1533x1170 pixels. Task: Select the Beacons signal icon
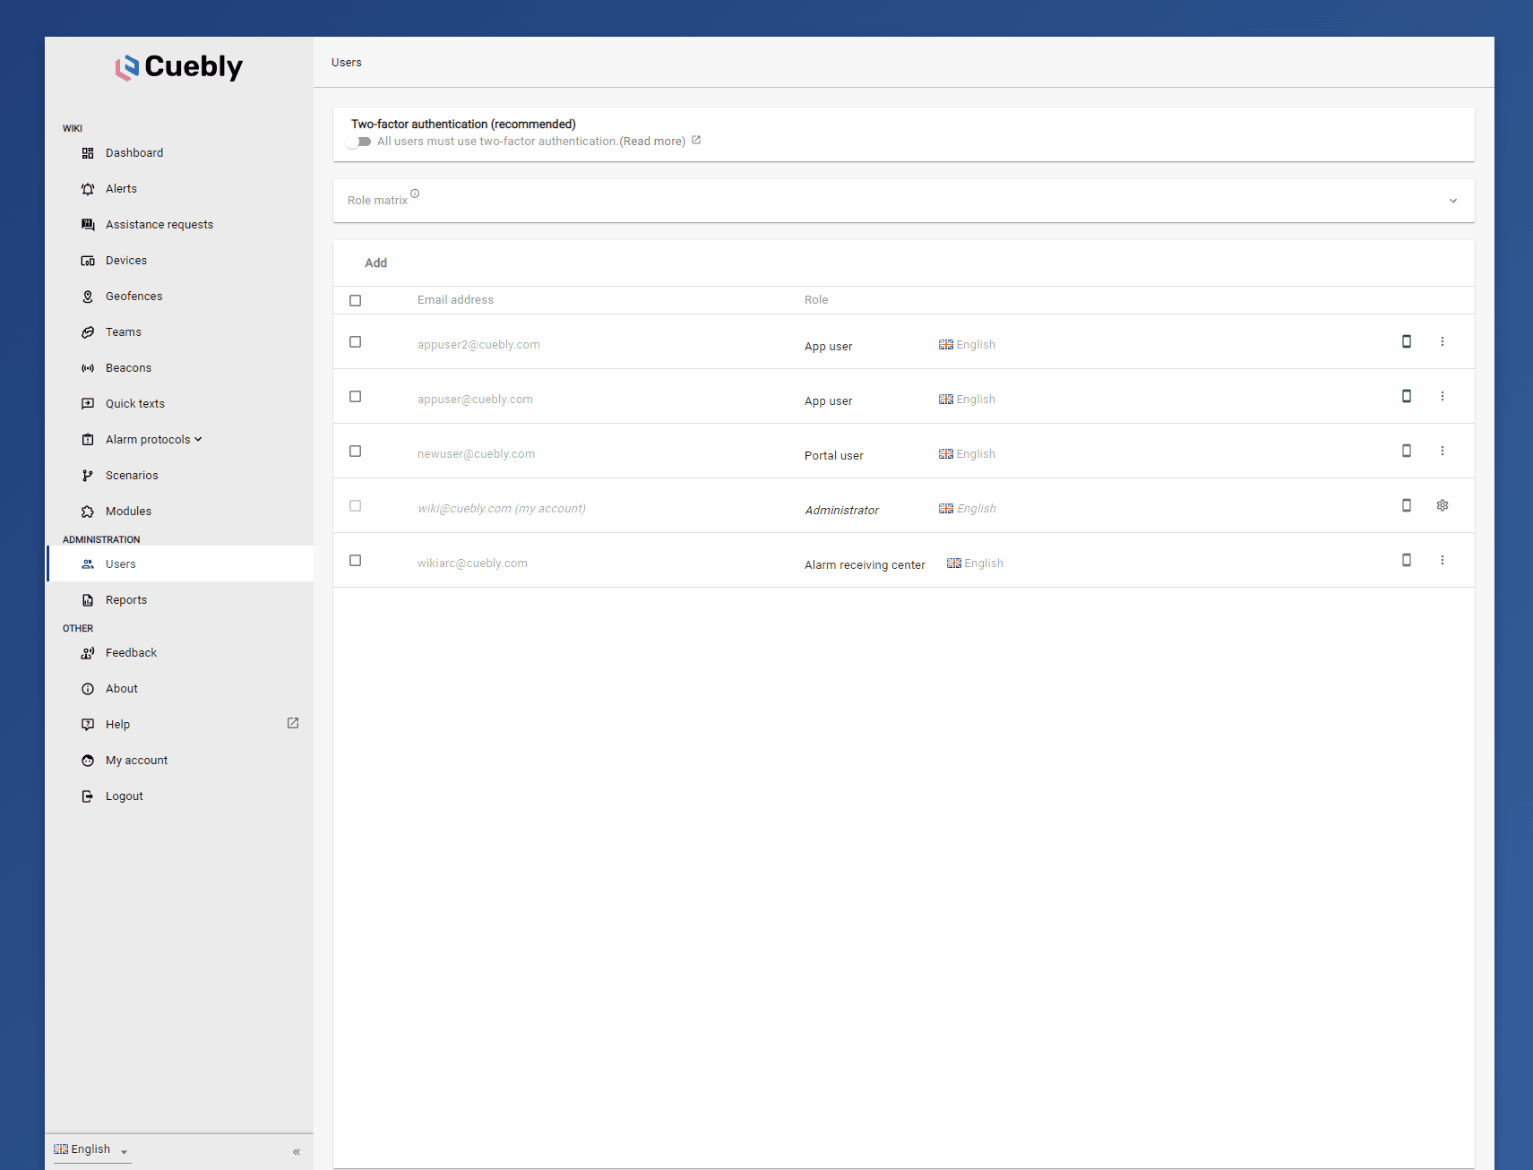88,367
